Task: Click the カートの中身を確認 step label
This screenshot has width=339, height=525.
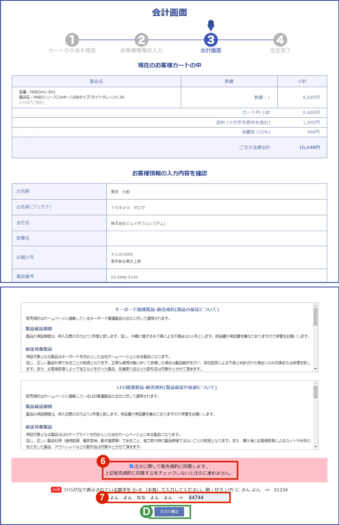Action: (x=72, y=50)
